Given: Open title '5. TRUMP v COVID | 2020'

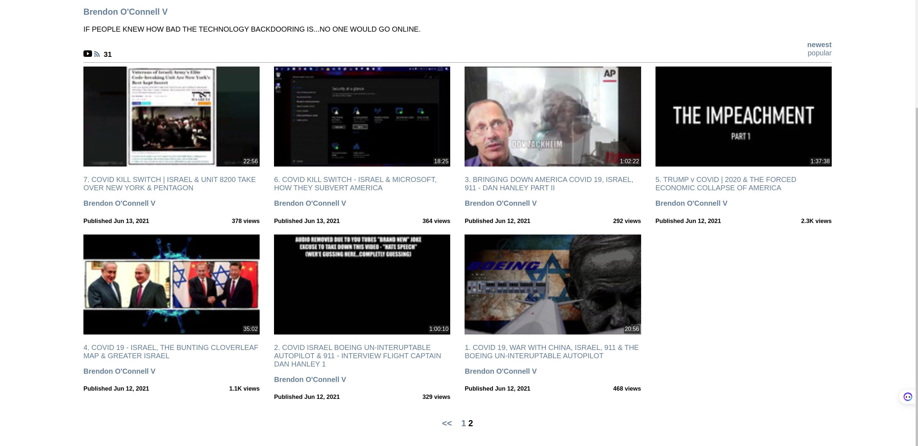Looking at the screenshot, I should click(726, 183).
